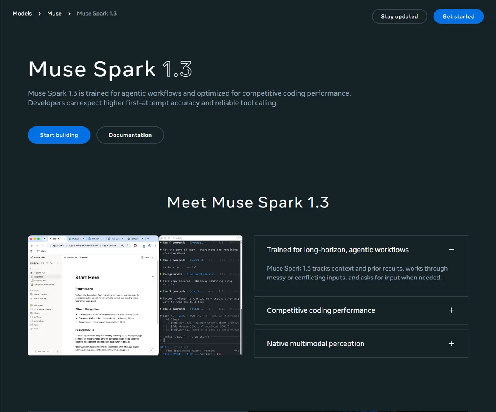Image resolution: width=496 pixels, height=412 pixels.
Task: Expand the Competitive coding performance section
Action: (361, 310)
